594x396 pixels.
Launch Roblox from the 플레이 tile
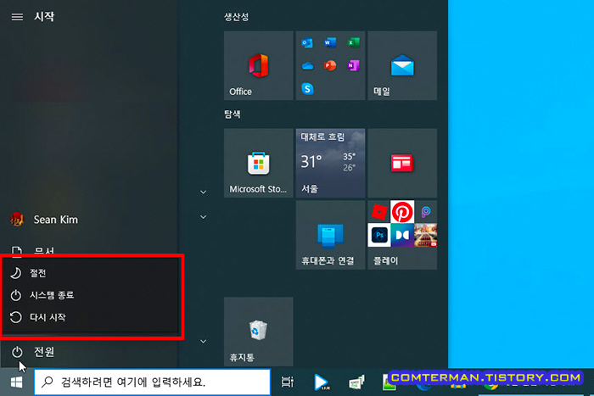coord(378,212)
